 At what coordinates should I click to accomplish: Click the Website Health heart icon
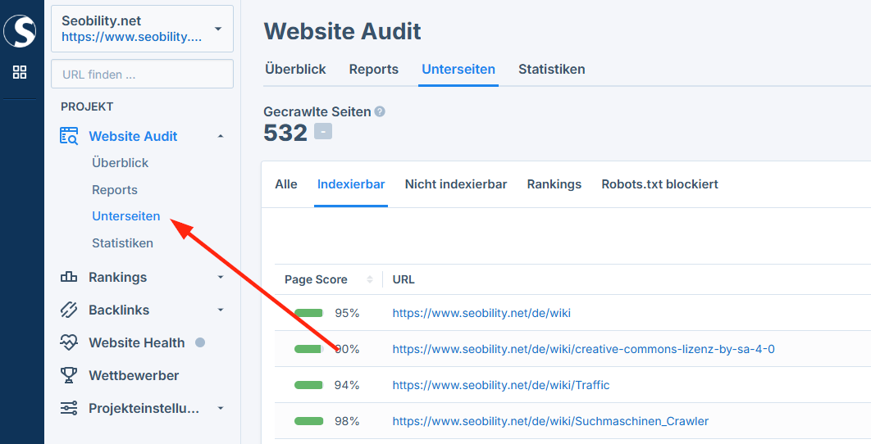(x=69, y=342)
